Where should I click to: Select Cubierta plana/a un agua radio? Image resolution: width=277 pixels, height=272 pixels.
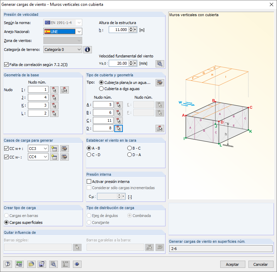pos(101,83)
